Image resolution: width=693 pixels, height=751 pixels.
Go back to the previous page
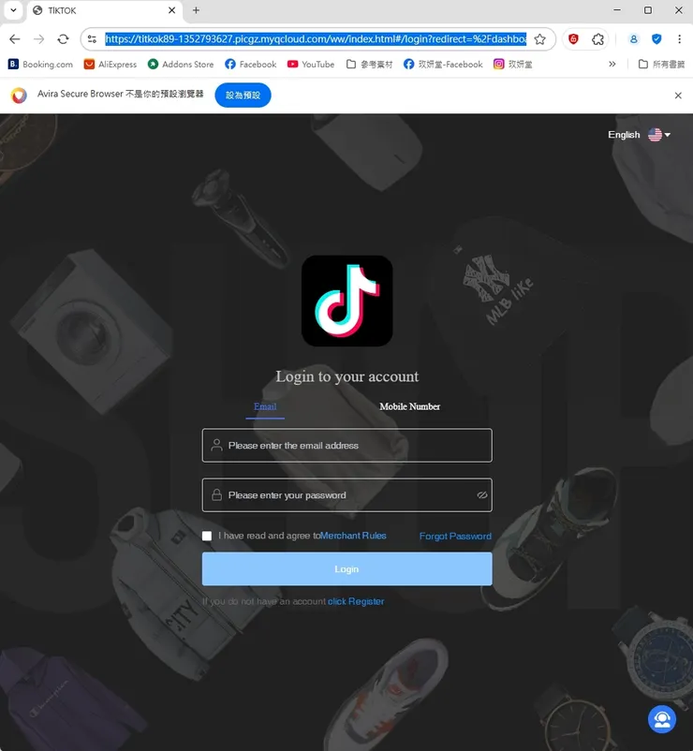[x=15, y=39]
